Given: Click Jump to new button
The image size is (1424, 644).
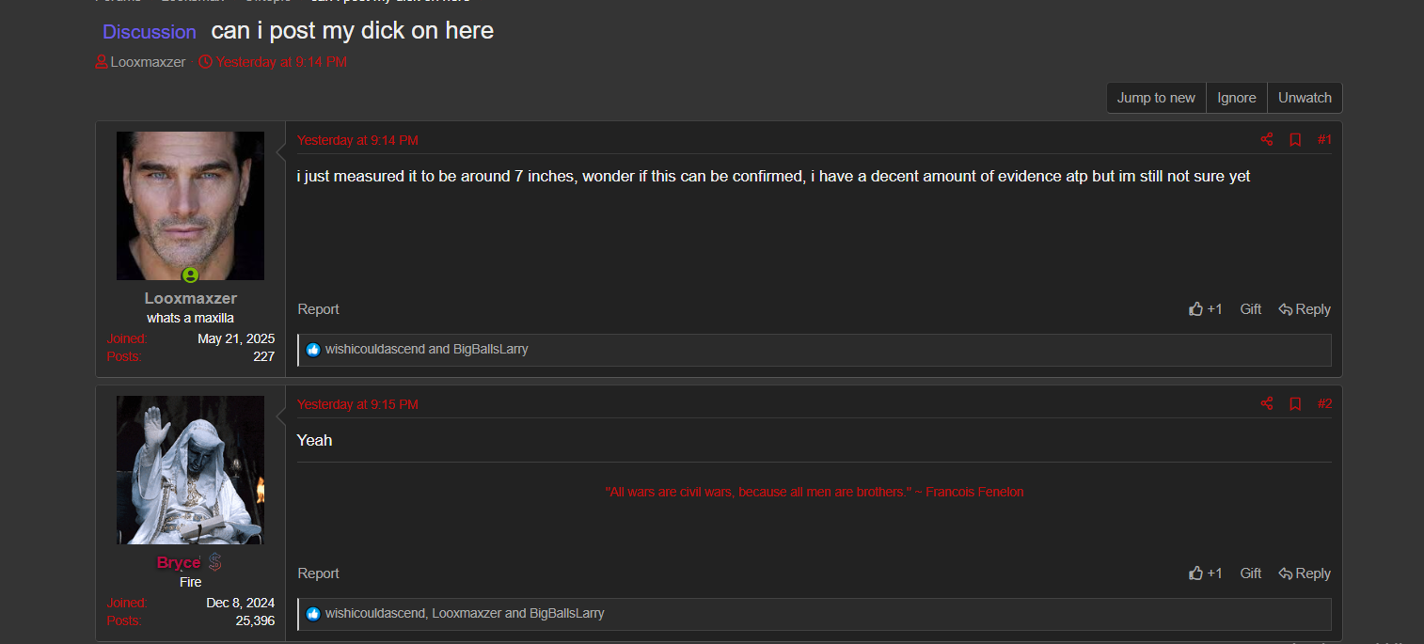Looking at the screenshot, I should click(1156, 98).
